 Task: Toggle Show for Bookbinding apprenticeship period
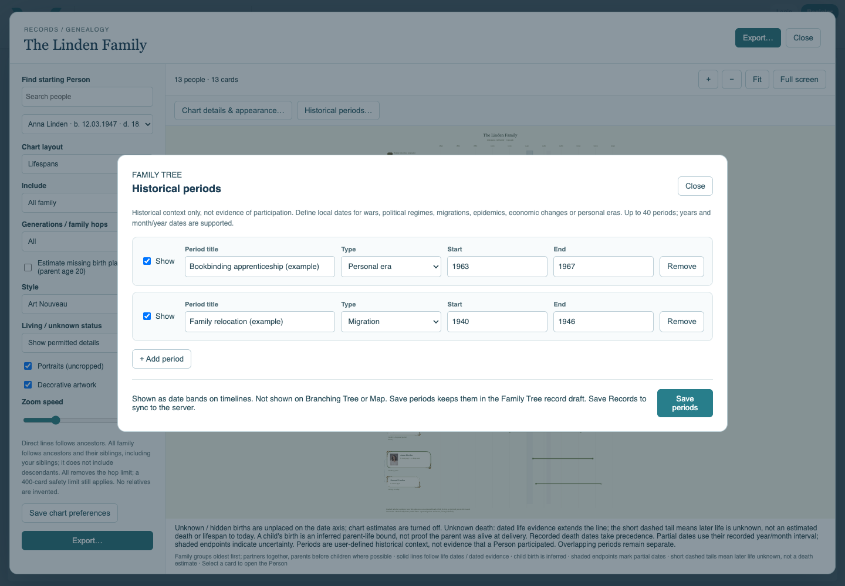(147, 261)
